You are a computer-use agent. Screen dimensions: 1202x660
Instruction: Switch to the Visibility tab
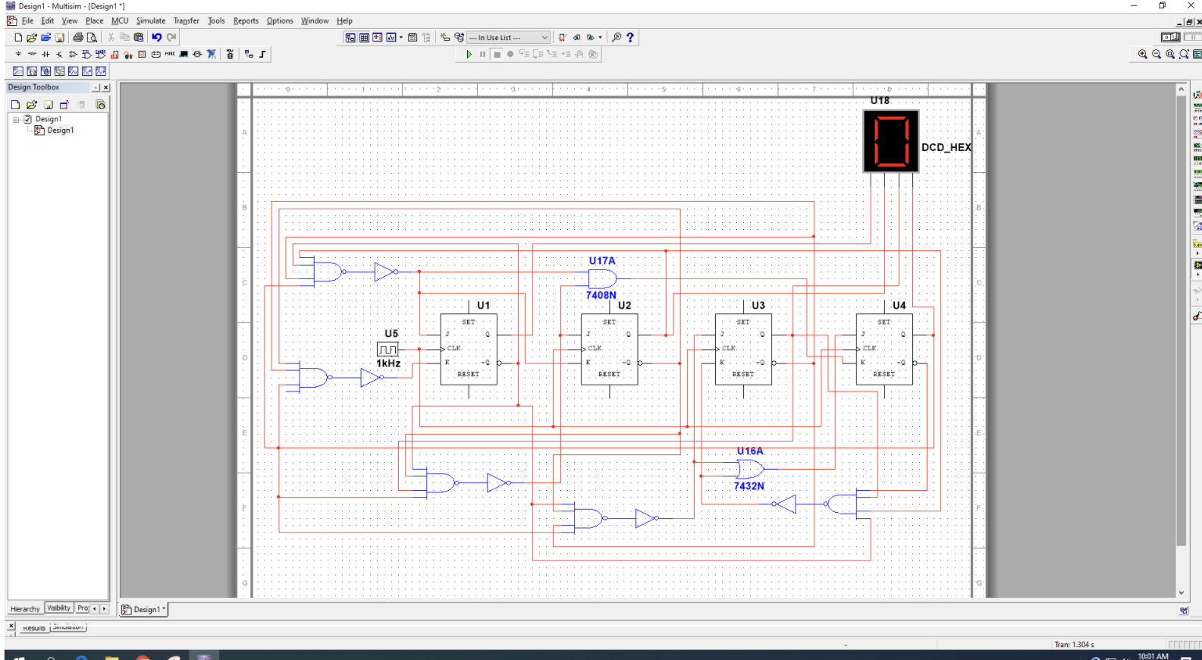coord(59,608)
